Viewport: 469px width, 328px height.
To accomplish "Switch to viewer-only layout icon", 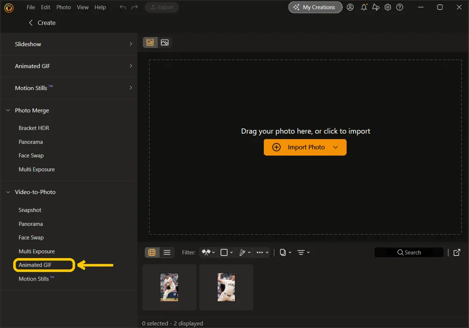I will tap(165, 43).
